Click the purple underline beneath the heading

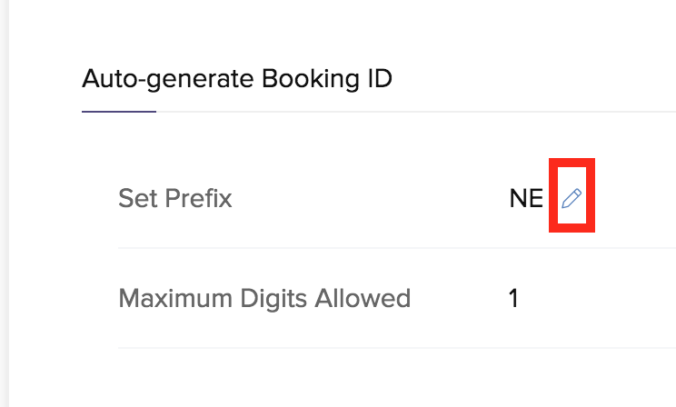(x=119, y=112)
